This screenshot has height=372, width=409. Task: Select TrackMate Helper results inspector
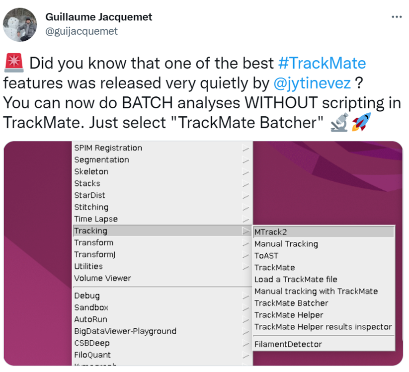(323, 327)
